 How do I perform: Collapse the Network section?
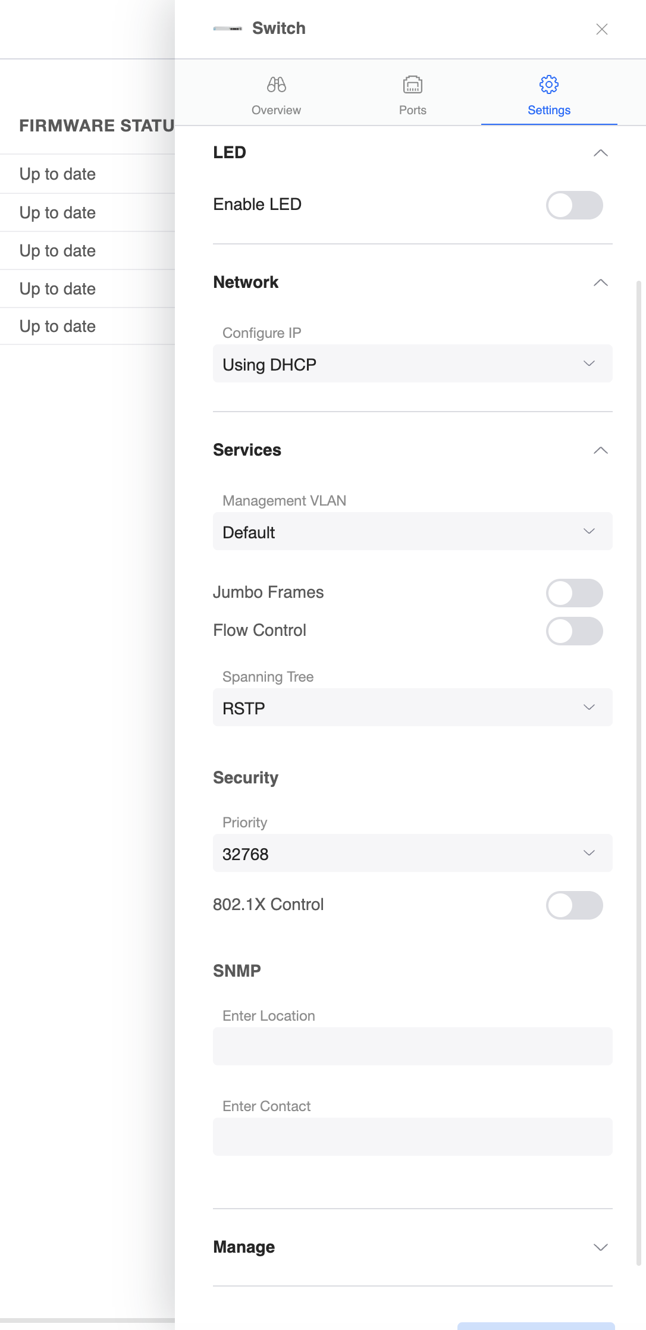coord(600,283)
